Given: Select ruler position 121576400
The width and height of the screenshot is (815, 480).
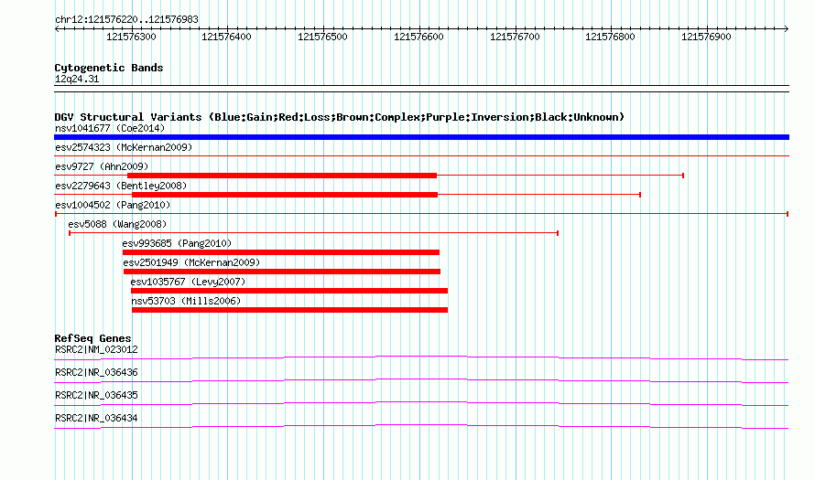Looking at the screenshot, I should (x=226, y=37).
